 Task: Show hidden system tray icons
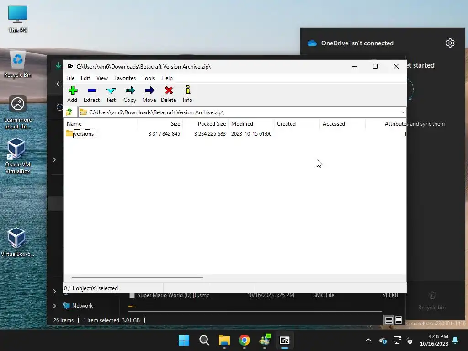[x=368, y=340]
